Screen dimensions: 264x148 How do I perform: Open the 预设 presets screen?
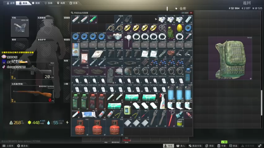210,146
